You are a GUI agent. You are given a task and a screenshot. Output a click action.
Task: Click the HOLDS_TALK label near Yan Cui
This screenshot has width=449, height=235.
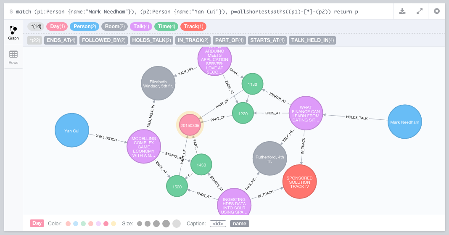(106, 137)
